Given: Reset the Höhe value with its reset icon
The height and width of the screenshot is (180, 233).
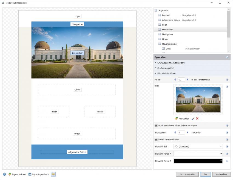Looking at the screenshot, I should (x=227, y=80).
